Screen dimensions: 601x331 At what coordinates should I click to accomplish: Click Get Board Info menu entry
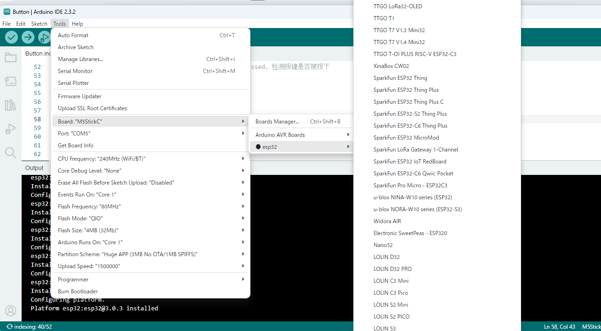click(150, 146)
